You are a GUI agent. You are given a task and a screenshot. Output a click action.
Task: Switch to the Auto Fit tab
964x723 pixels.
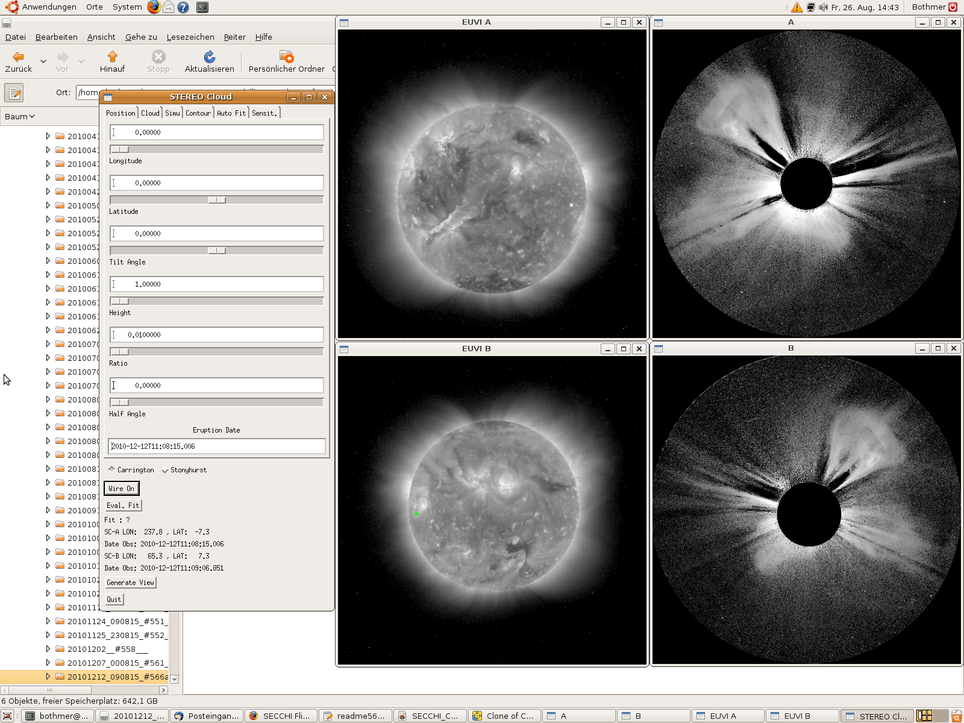(231, 113)
